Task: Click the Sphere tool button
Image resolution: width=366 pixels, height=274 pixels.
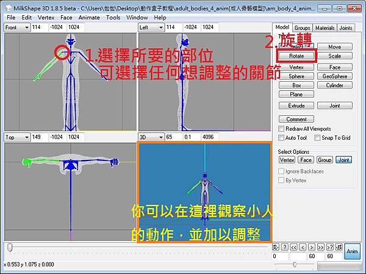Action: click(x=296, y=76)
